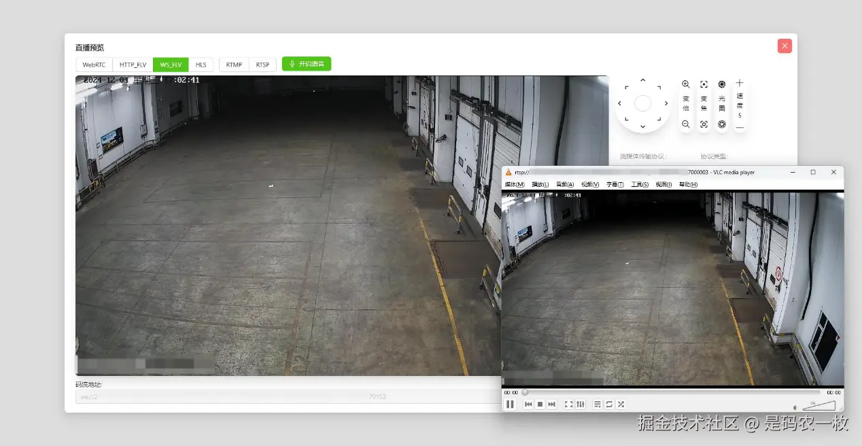Screen dimensions: 862x446
Task: Switch stream to HTTP_FLV
Action: pos(133,65)
